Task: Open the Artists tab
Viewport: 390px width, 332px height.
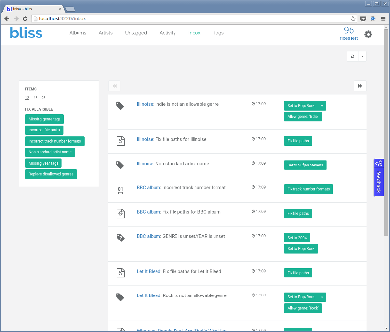Action: (x=105, y=33)
